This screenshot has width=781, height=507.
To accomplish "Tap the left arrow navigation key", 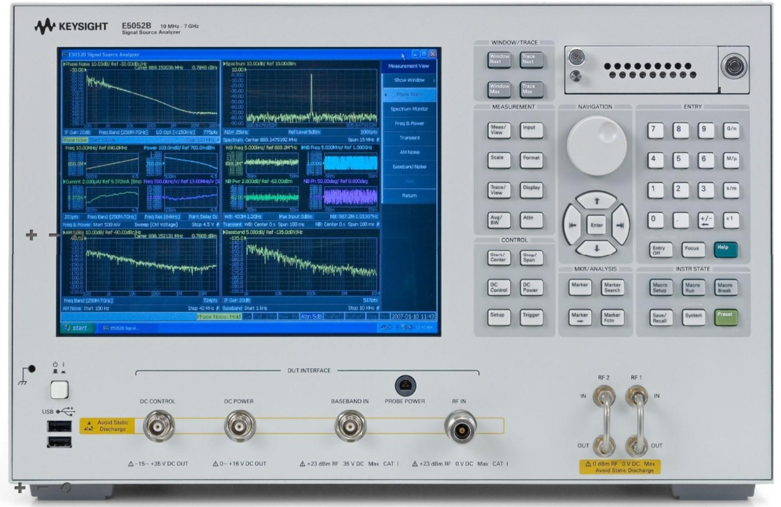I will [x=573, y=225].
